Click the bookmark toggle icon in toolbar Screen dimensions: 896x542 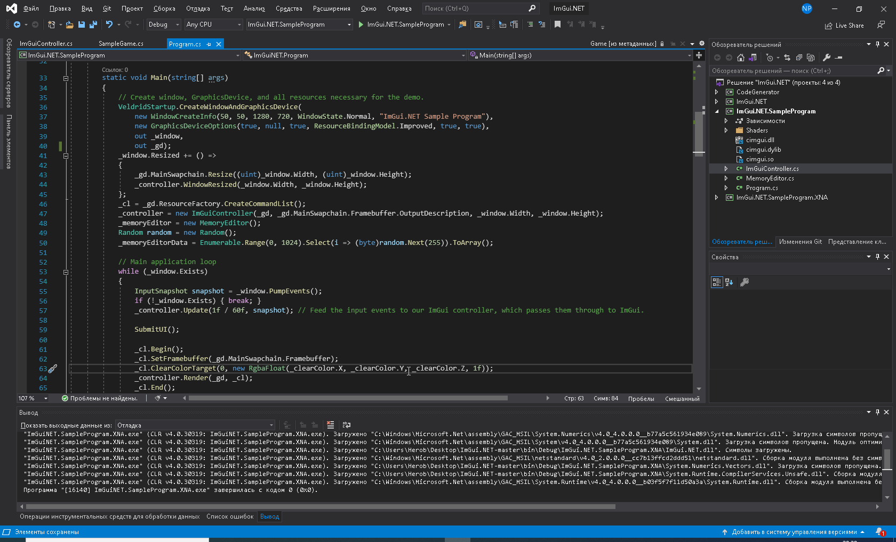point(557,24)
